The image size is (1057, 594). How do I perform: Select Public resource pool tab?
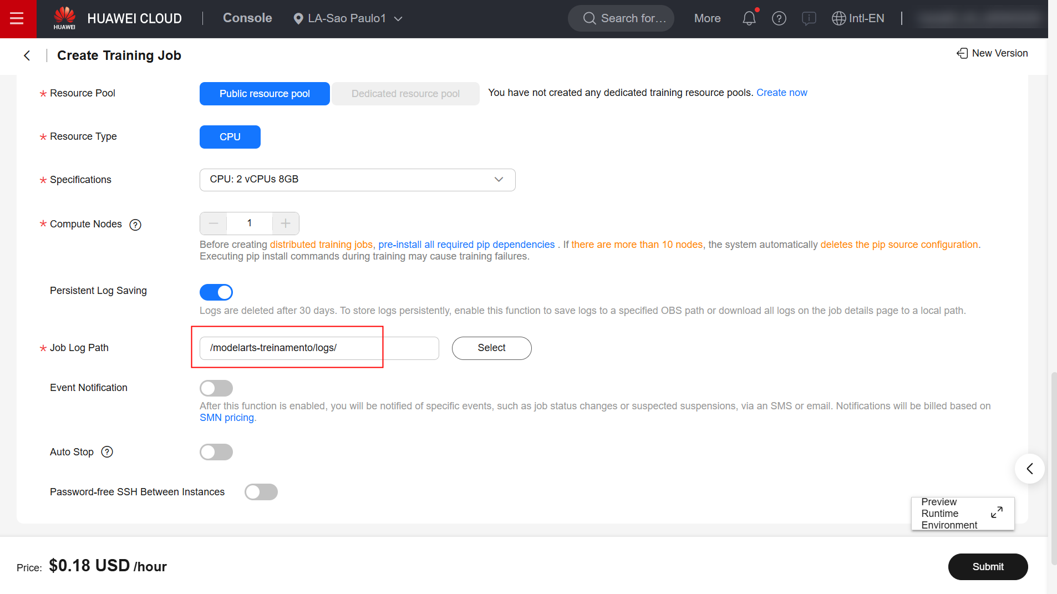click(x=265, y=94)
